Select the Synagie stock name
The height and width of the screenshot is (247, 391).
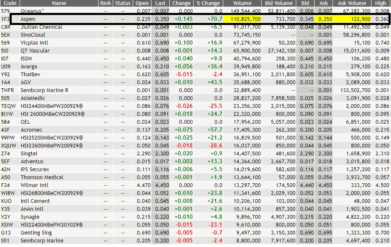[x=30, y=217]
